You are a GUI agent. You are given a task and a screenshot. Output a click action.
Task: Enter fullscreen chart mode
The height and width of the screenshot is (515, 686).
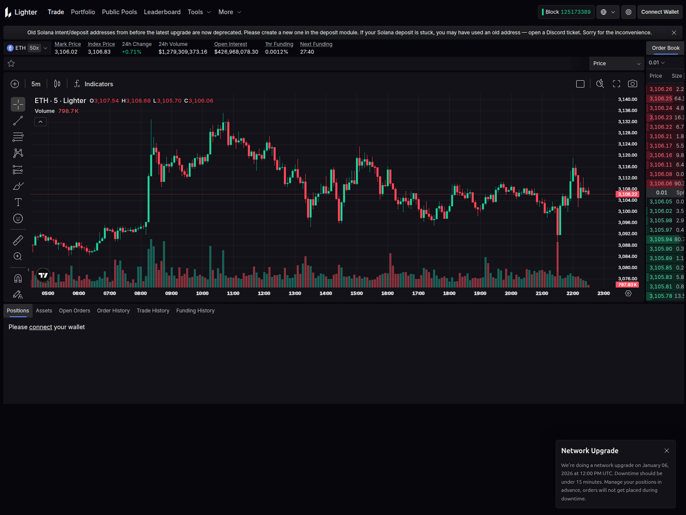pos(617,84)
